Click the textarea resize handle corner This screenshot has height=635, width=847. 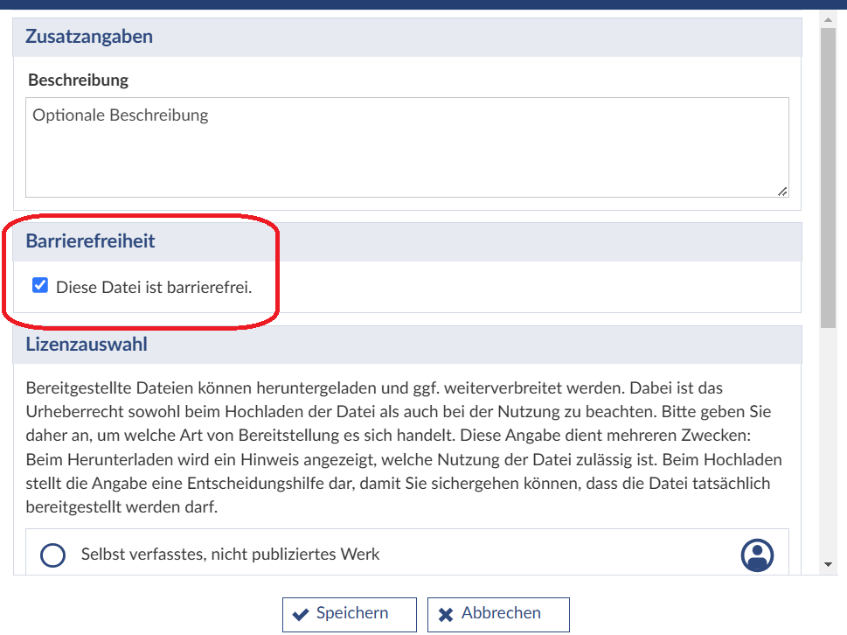[x=783, y=192]
